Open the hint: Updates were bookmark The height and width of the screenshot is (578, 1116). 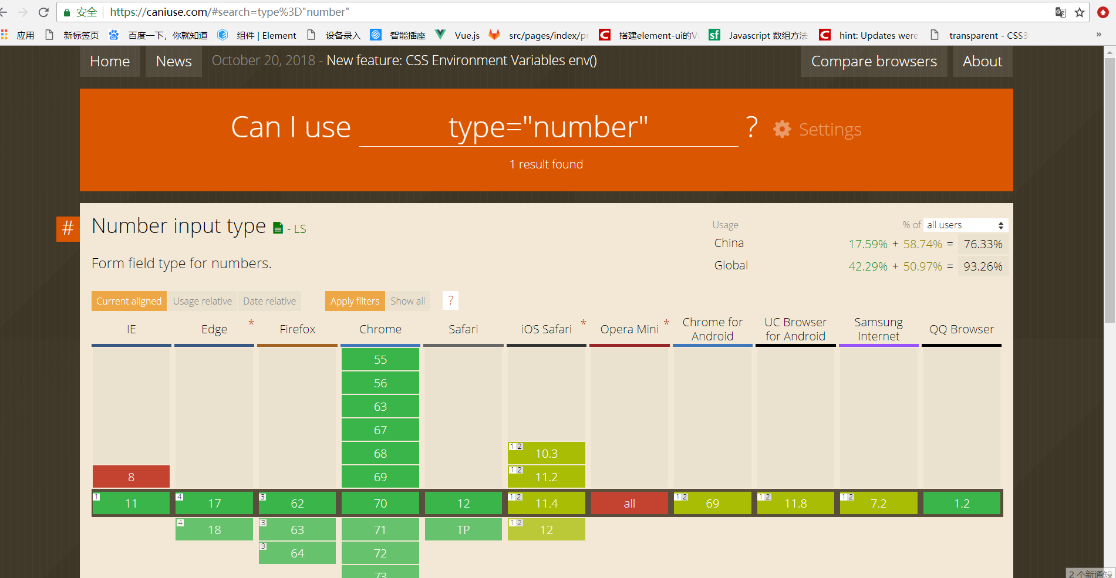(869, 35)
